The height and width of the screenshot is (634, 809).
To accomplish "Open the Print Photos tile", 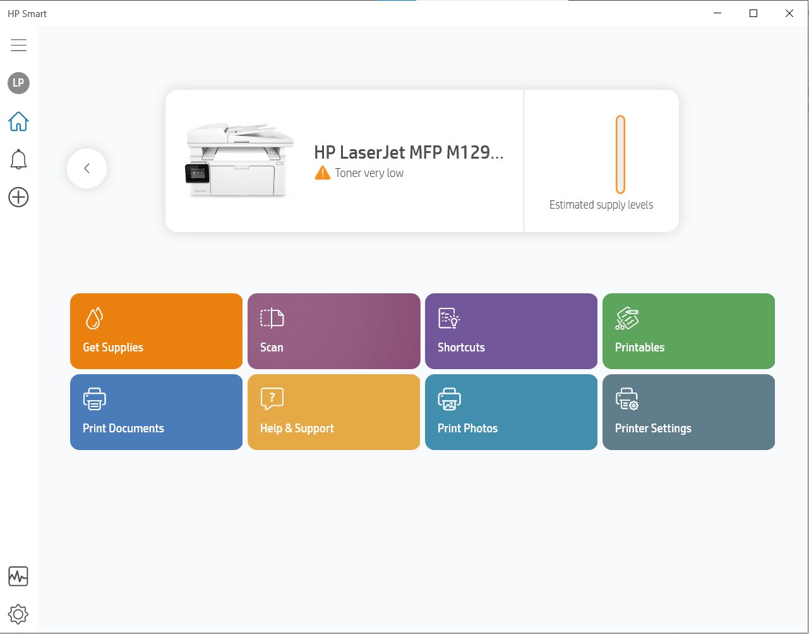I will click(x=511, y=412).
